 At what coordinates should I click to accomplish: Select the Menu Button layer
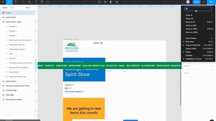click(17, 72)
